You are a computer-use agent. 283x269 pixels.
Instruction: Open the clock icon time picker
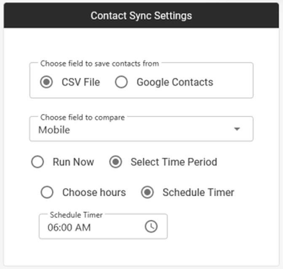[151, 227]
